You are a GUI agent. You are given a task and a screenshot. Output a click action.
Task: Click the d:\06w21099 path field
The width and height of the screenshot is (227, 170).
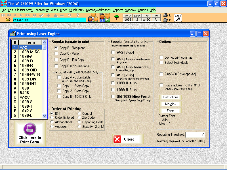pos(49,20)
